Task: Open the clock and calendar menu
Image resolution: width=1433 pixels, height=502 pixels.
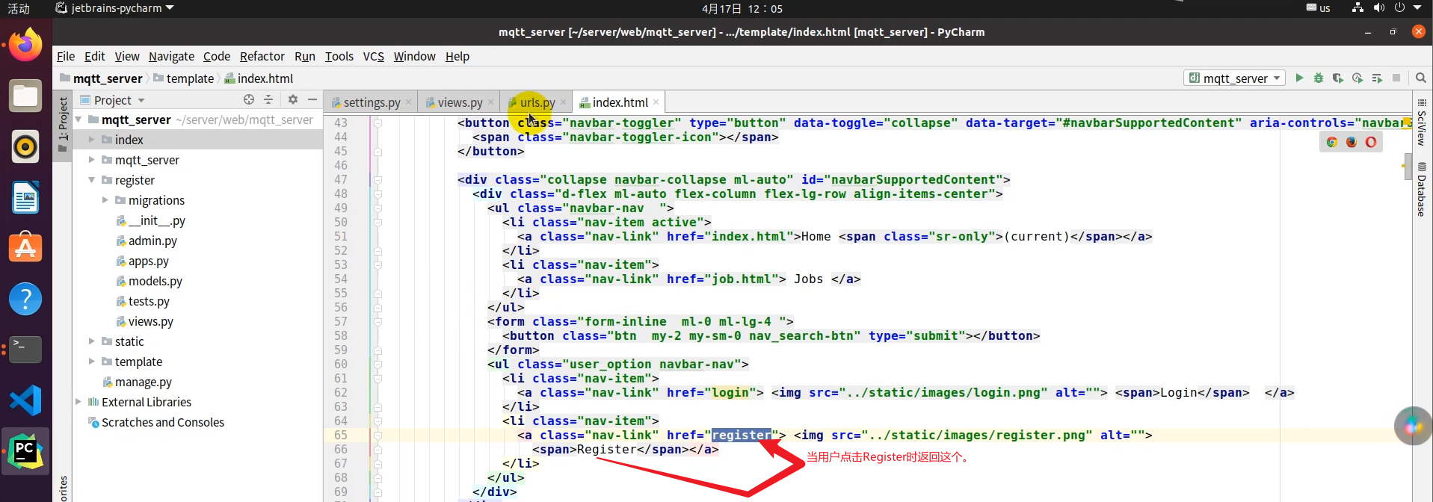Action: point(742,8)
